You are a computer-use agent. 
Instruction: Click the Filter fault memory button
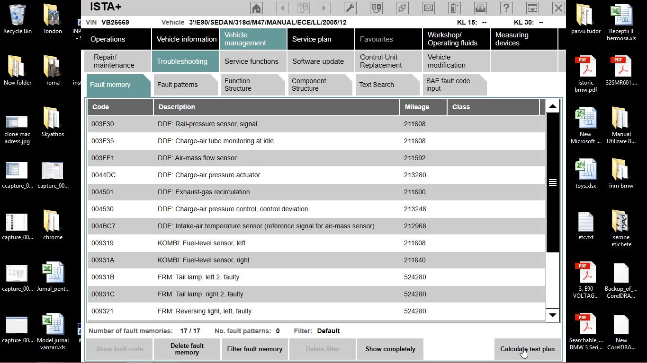tap(254, 349)
